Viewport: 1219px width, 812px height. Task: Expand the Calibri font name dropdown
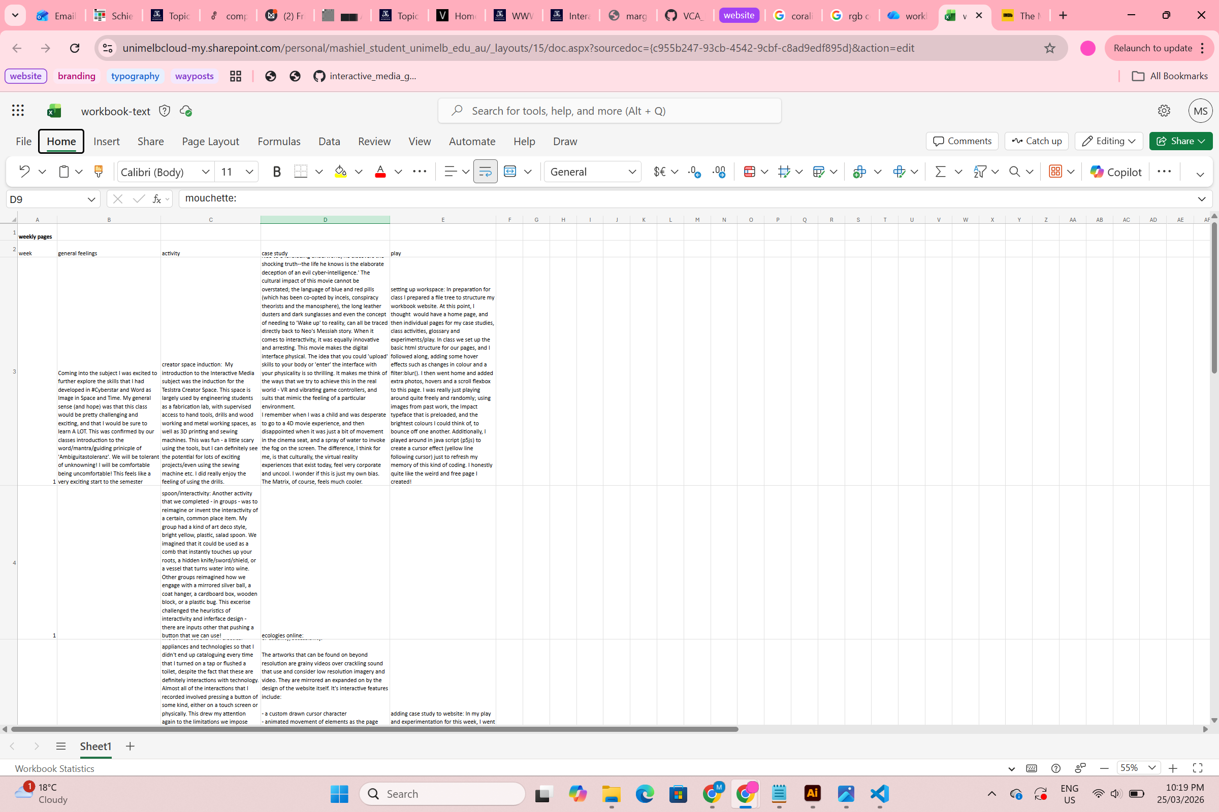[206, 172]
